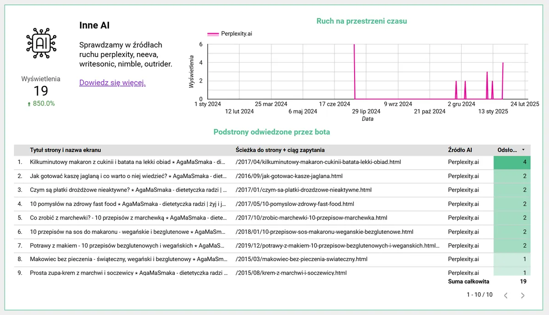This screenshot has height=315, width=549.
Task: Select row 'Co zrobić z marchewki?'
Action: tap(272, 218)
